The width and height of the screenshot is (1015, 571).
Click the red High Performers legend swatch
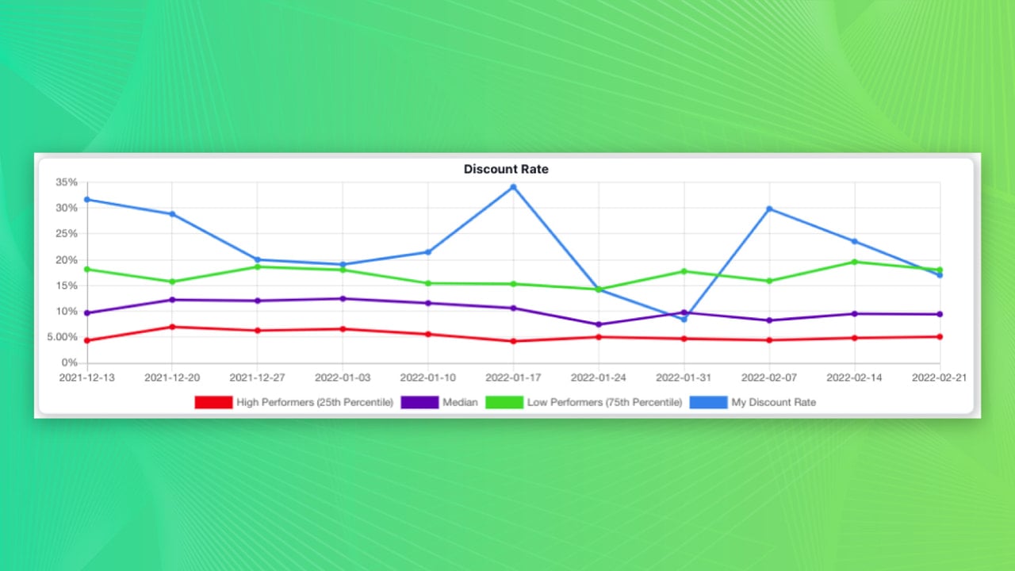(213, 402)
